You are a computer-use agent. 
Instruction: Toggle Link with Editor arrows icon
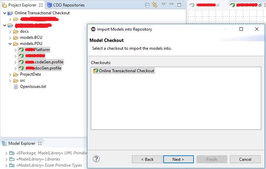(155, 4)
